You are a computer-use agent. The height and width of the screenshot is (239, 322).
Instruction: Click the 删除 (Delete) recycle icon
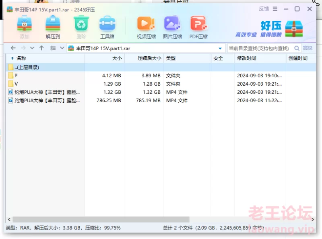coord(81,27)
